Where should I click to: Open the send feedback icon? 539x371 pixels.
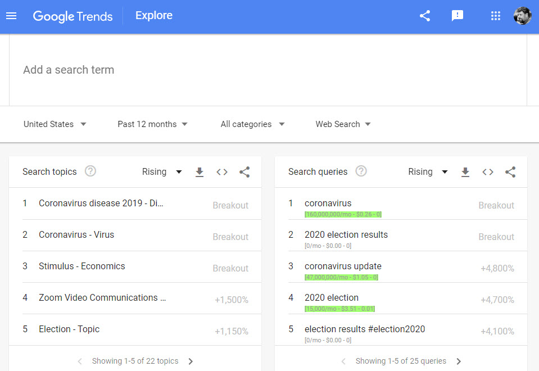[458, 16]
